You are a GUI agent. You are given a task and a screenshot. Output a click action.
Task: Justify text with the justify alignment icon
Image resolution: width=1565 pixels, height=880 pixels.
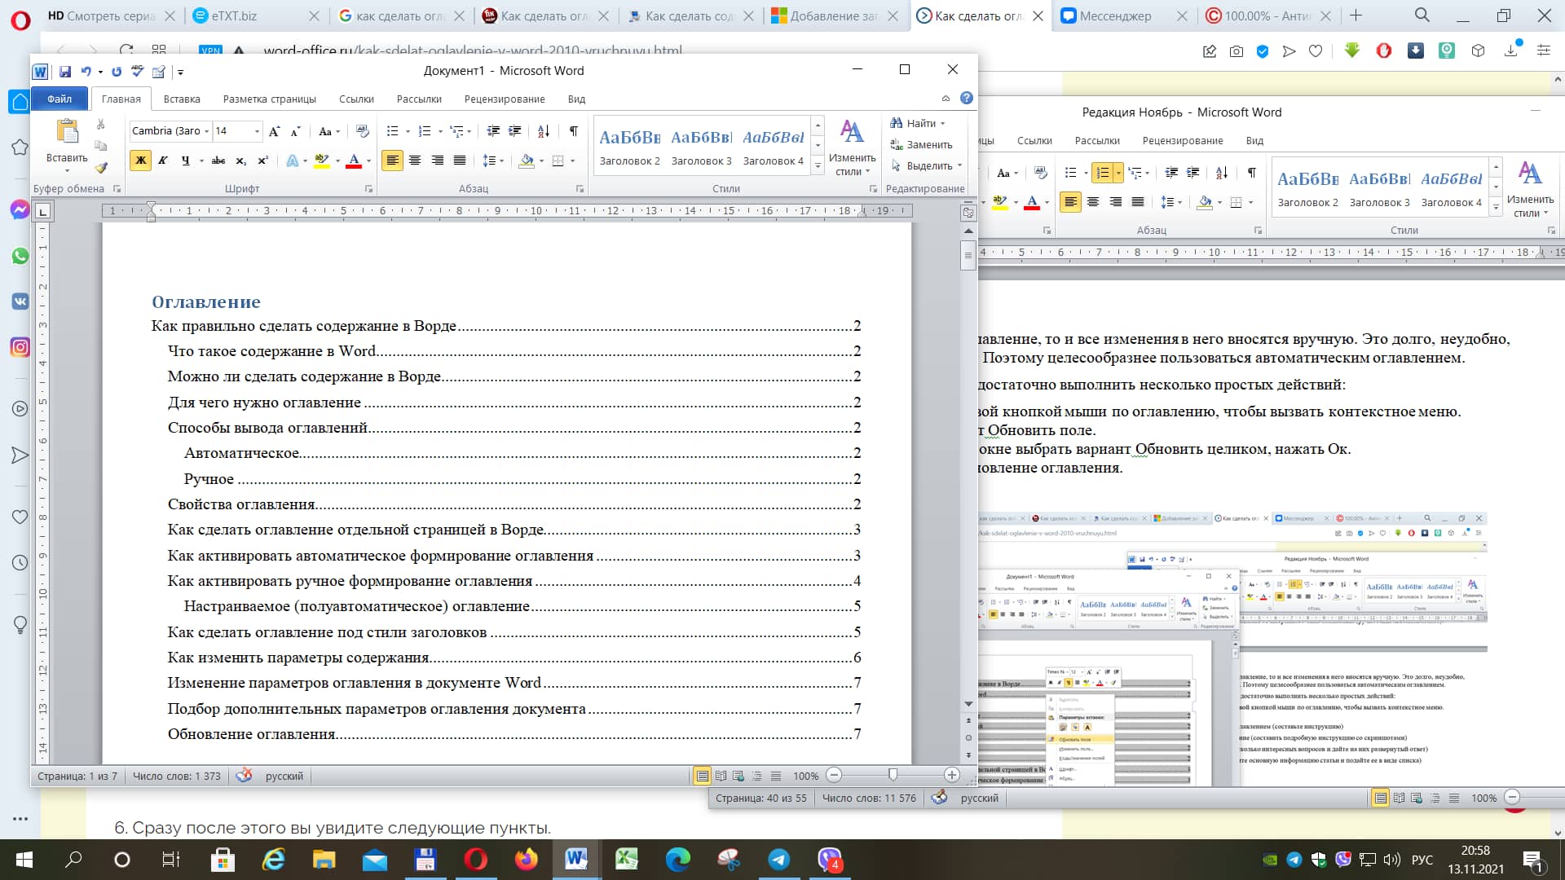coord(460,161)
